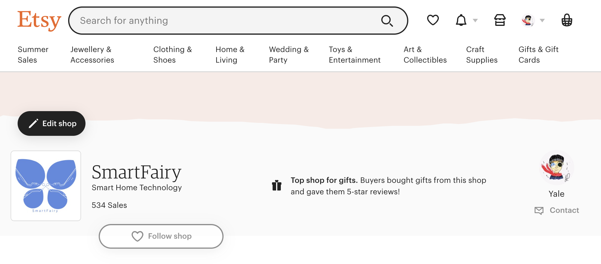Image resolution: width=601 pixels, height=264 pixels.
Task: Select the Home & Living category
Action: click(x=230, y=55)
